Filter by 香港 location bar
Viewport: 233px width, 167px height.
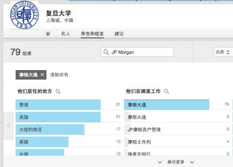pos(68,105)
